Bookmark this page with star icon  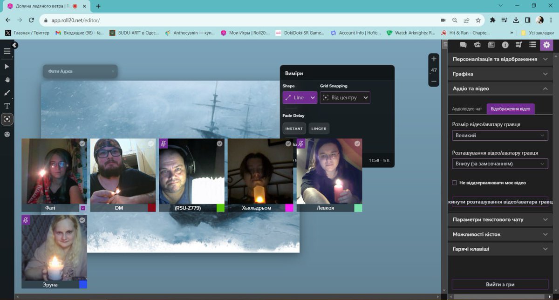point(478,20)
